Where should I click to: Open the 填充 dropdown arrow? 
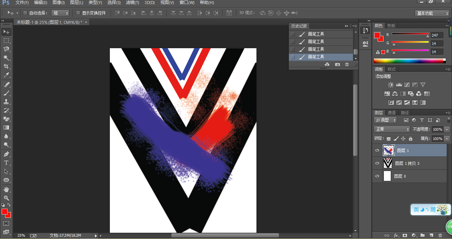(x=447, y=139)
